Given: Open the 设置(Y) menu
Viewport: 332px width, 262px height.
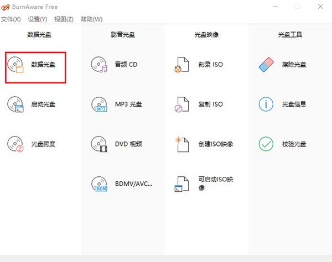Looking at the screenshot, I should 38,19.
